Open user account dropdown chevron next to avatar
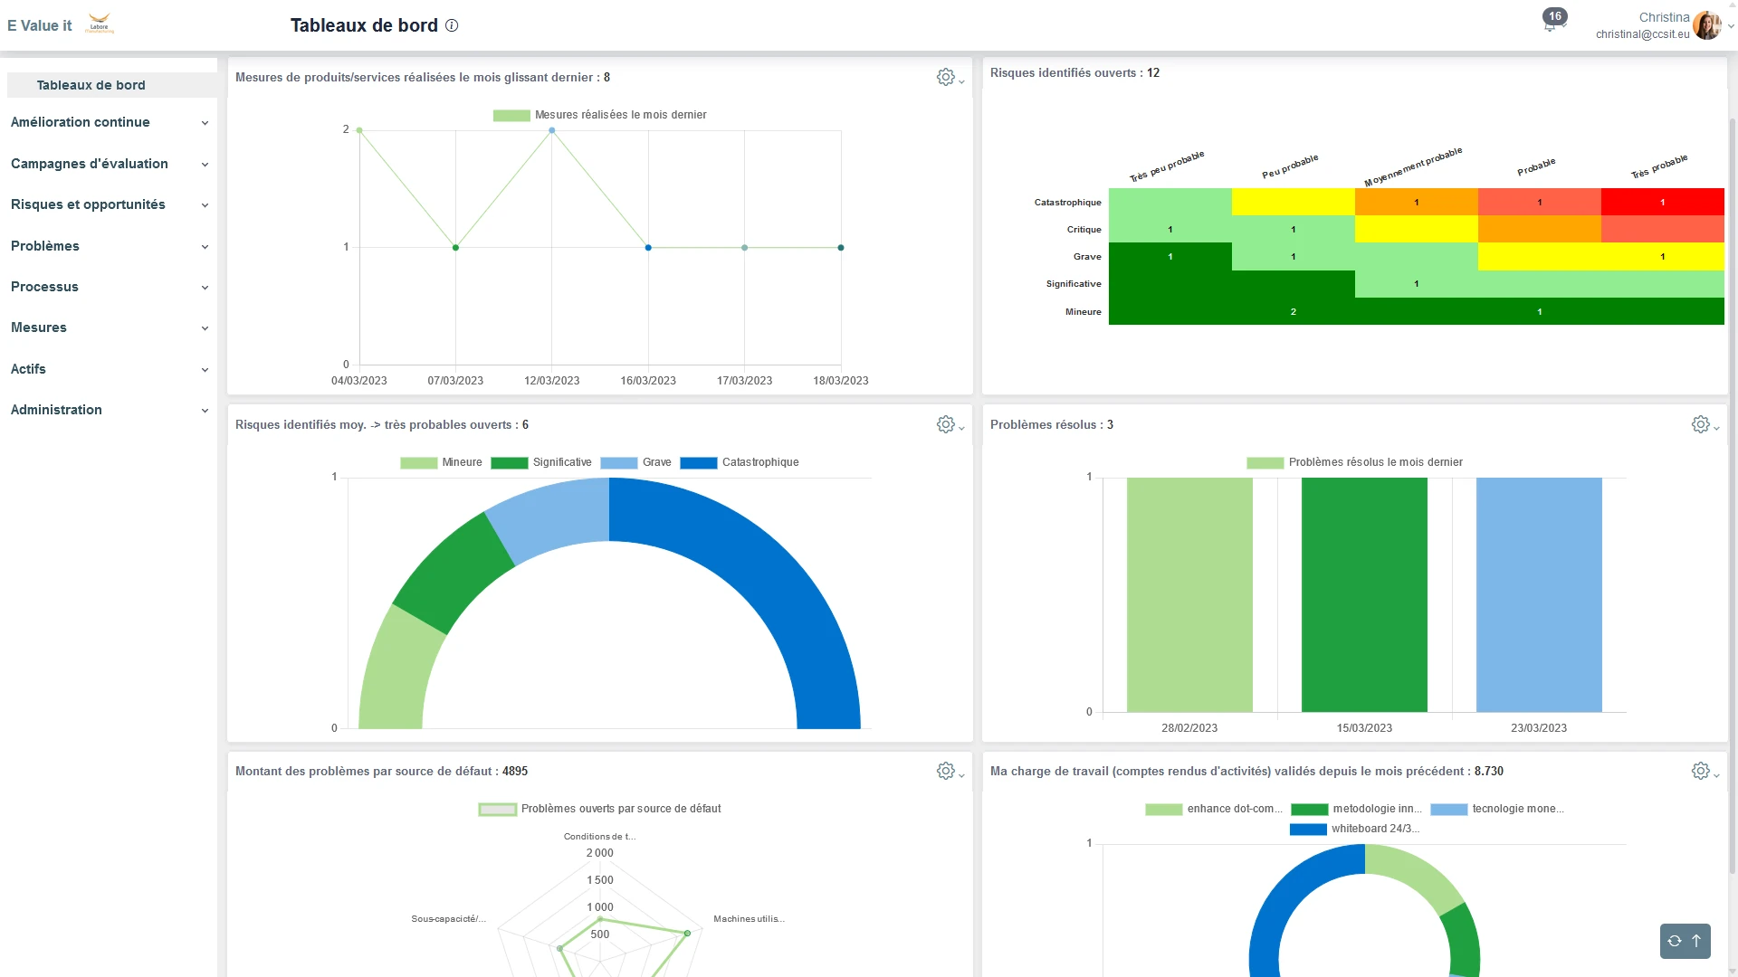The image size is (1738, 977). [1730, 26]
